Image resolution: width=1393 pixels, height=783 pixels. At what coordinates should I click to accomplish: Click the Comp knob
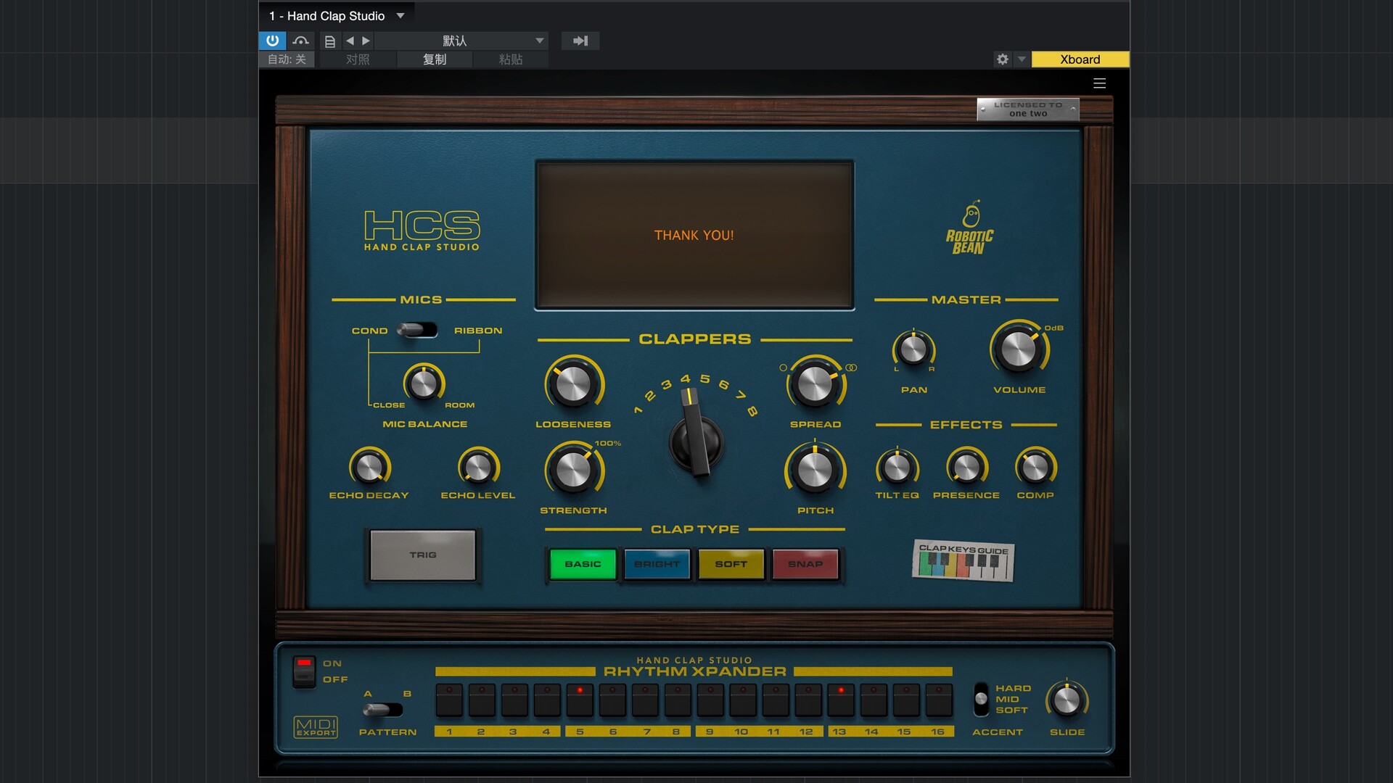click(x=1035, y=468)
